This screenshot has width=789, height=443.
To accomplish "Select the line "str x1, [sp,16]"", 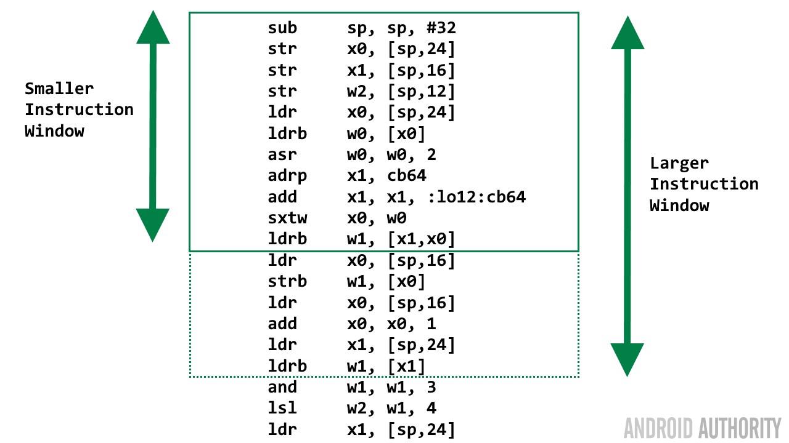I will point(362,70).
